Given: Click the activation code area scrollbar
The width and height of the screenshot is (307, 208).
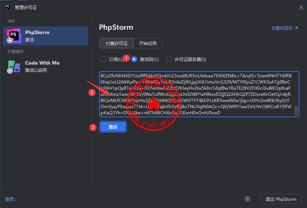Looking at the screenshot, I should click(296, 111).
